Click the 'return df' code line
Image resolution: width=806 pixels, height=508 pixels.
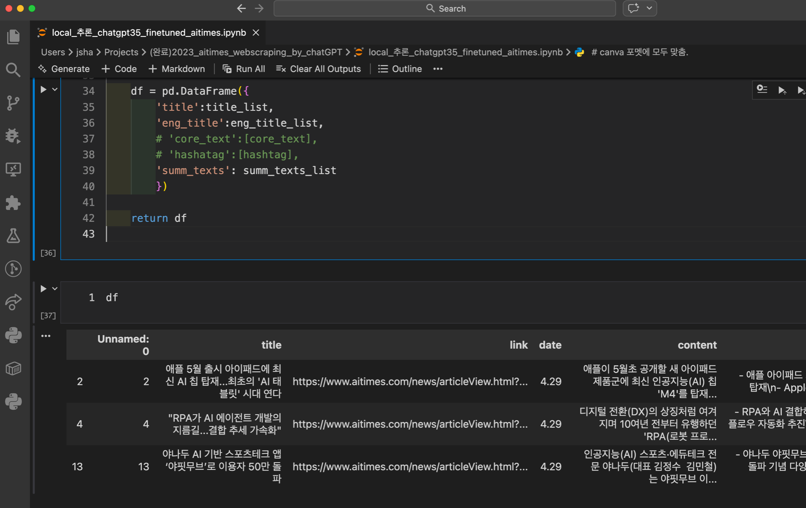point(159,218)
